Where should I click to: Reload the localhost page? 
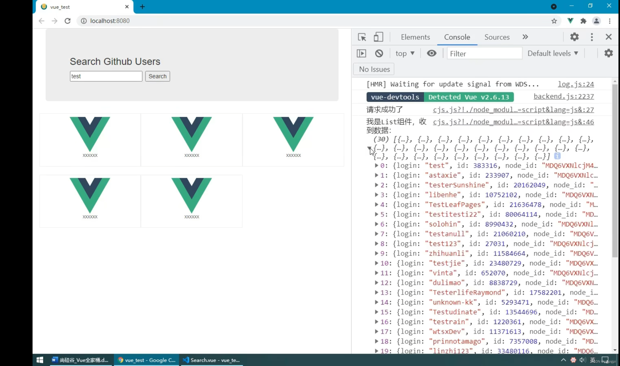click(x=67, y=21)
